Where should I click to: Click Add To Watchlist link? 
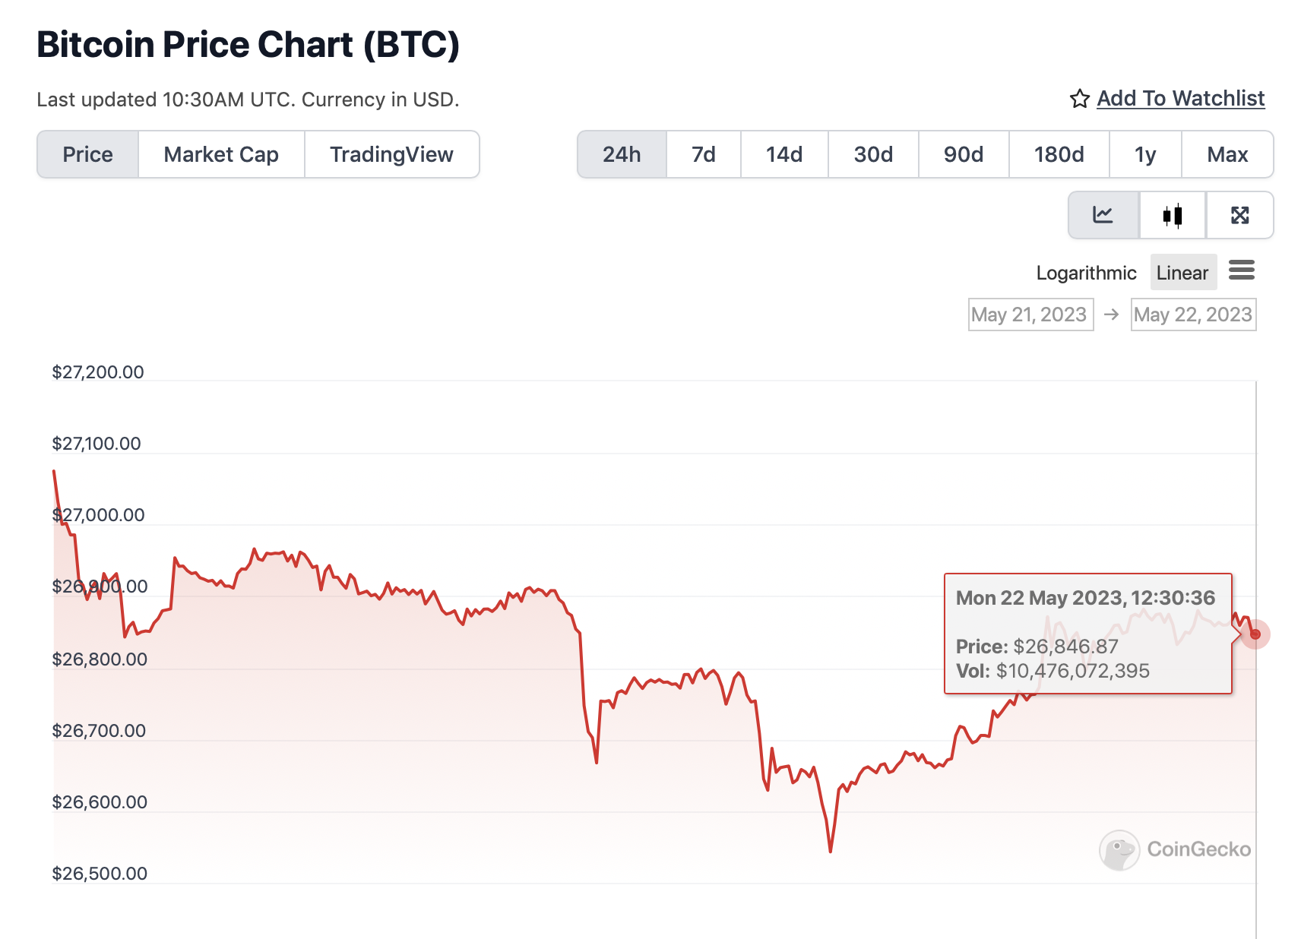point(1180,99)
